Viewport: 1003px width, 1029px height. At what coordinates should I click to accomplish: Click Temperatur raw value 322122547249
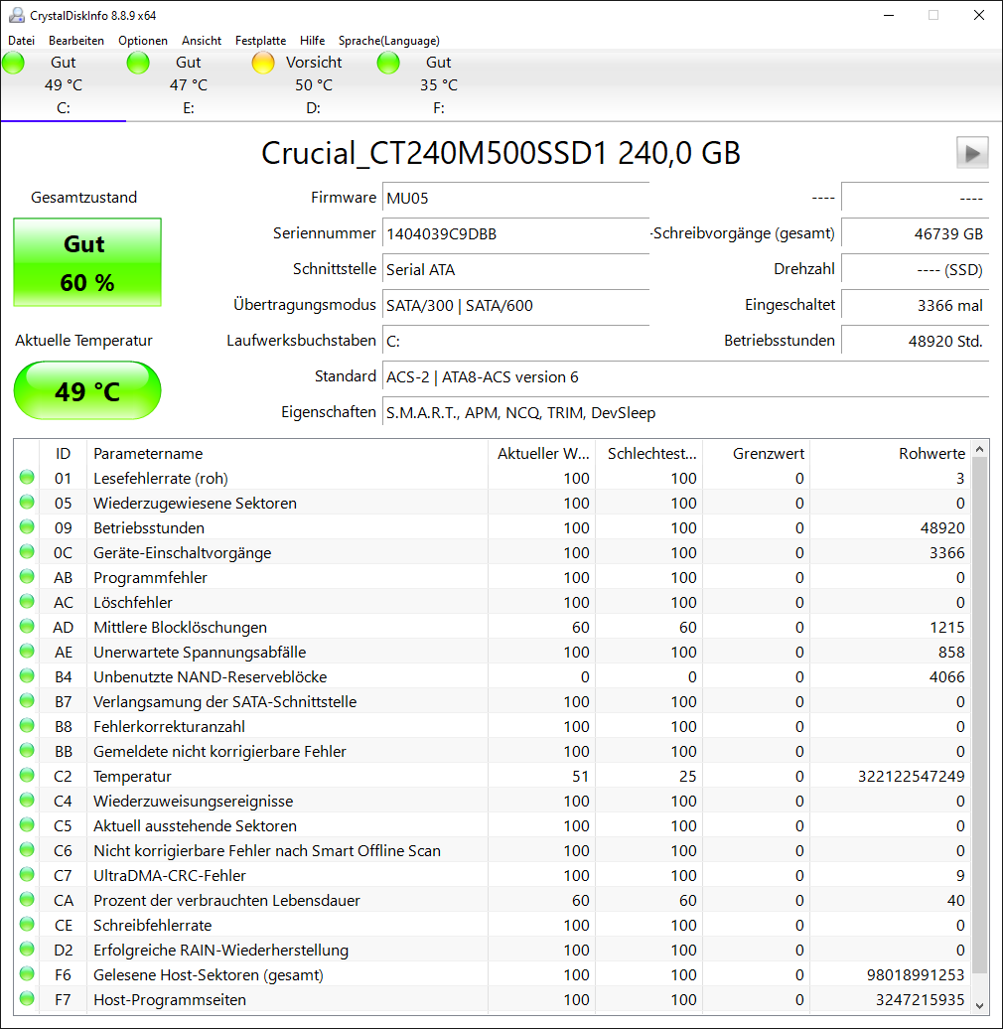point(912,777)
